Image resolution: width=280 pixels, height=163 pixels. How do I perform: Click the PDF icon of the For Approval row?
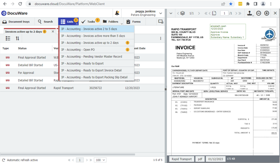[7, 73]
